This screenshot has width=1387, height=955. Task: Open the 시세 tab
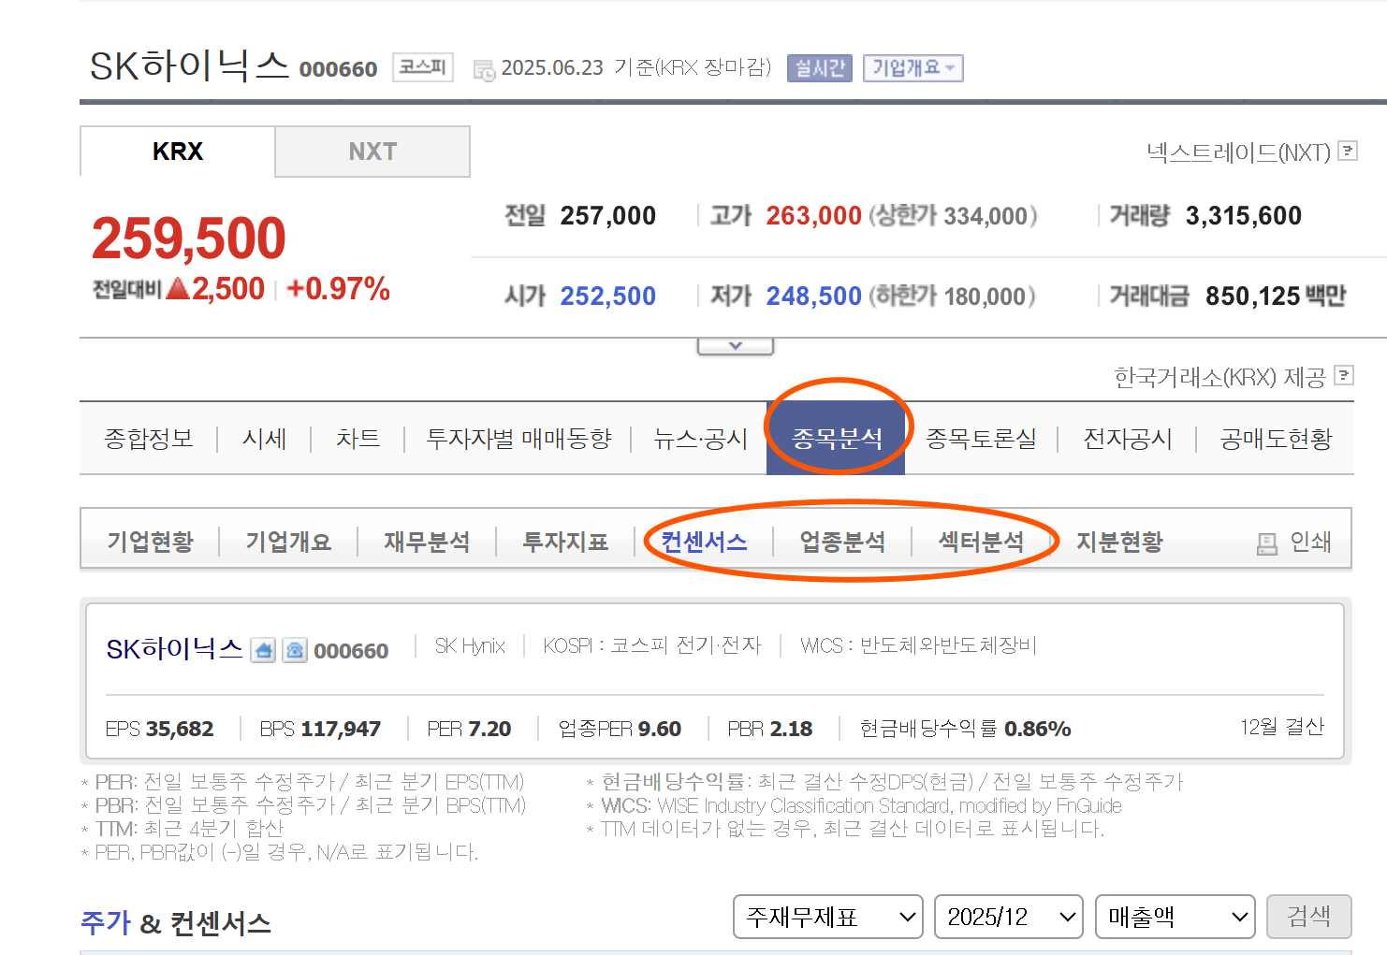(264, 439)
